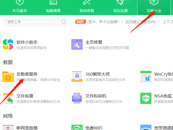Viewport: 173px width, 130px height.
Task: Click the 360解密大师 title
Action: pos(97,74)
